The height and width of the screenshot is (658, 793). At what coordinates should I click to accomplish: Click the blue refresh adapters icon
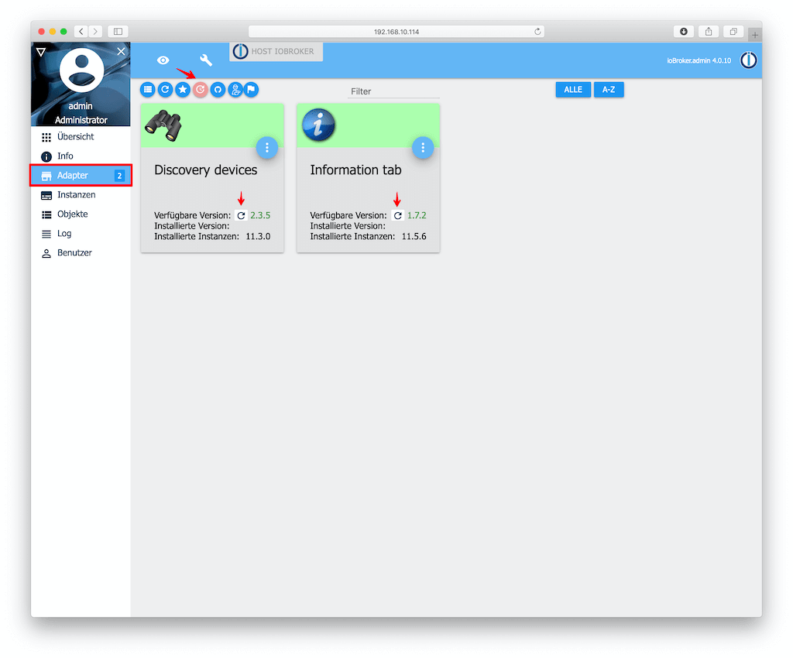coord(165,90)
